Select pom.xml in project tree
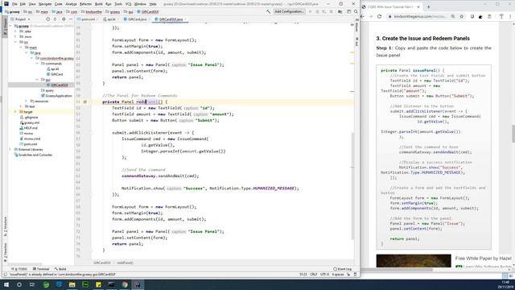 (28, 144)
